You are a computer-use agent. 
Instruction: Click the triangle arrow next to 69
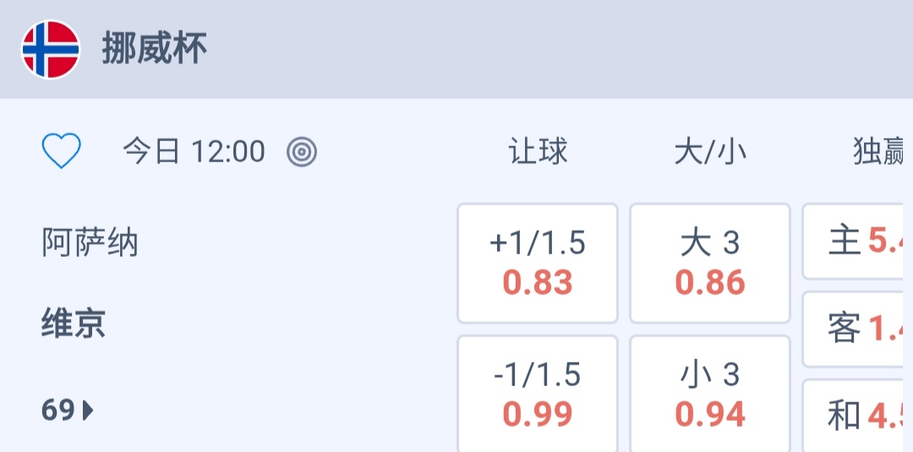(x=88, y=411)
